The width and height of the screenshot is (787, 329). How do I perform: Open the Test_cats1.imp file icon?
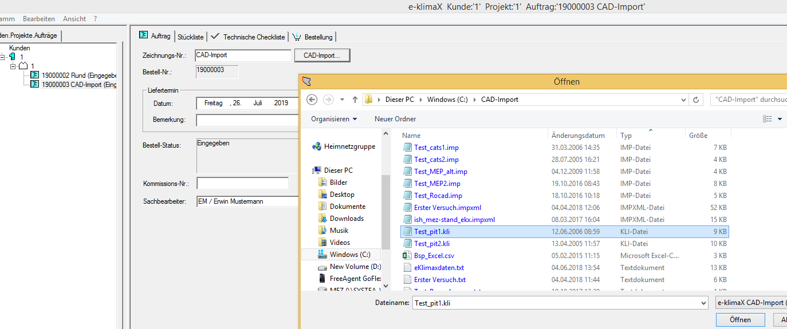point(407,148)
